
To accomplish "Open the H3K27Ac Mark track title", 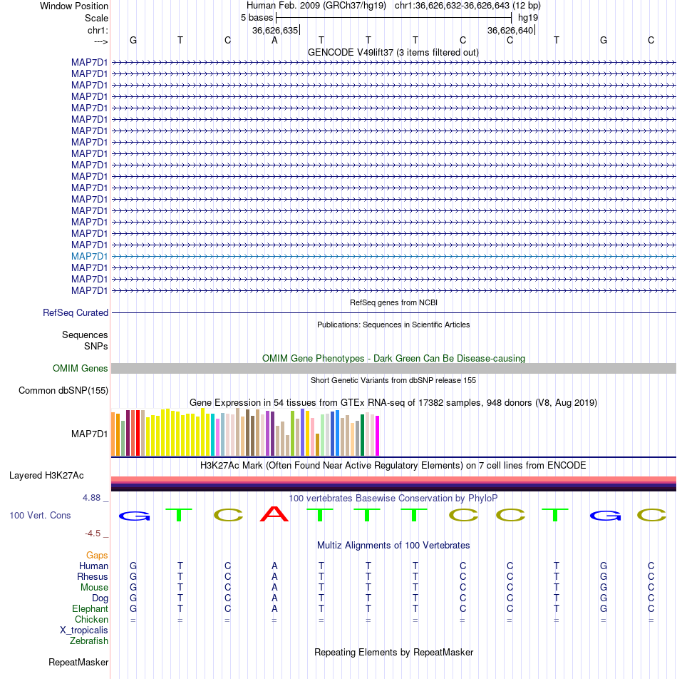I will click(x=393, y=466).
